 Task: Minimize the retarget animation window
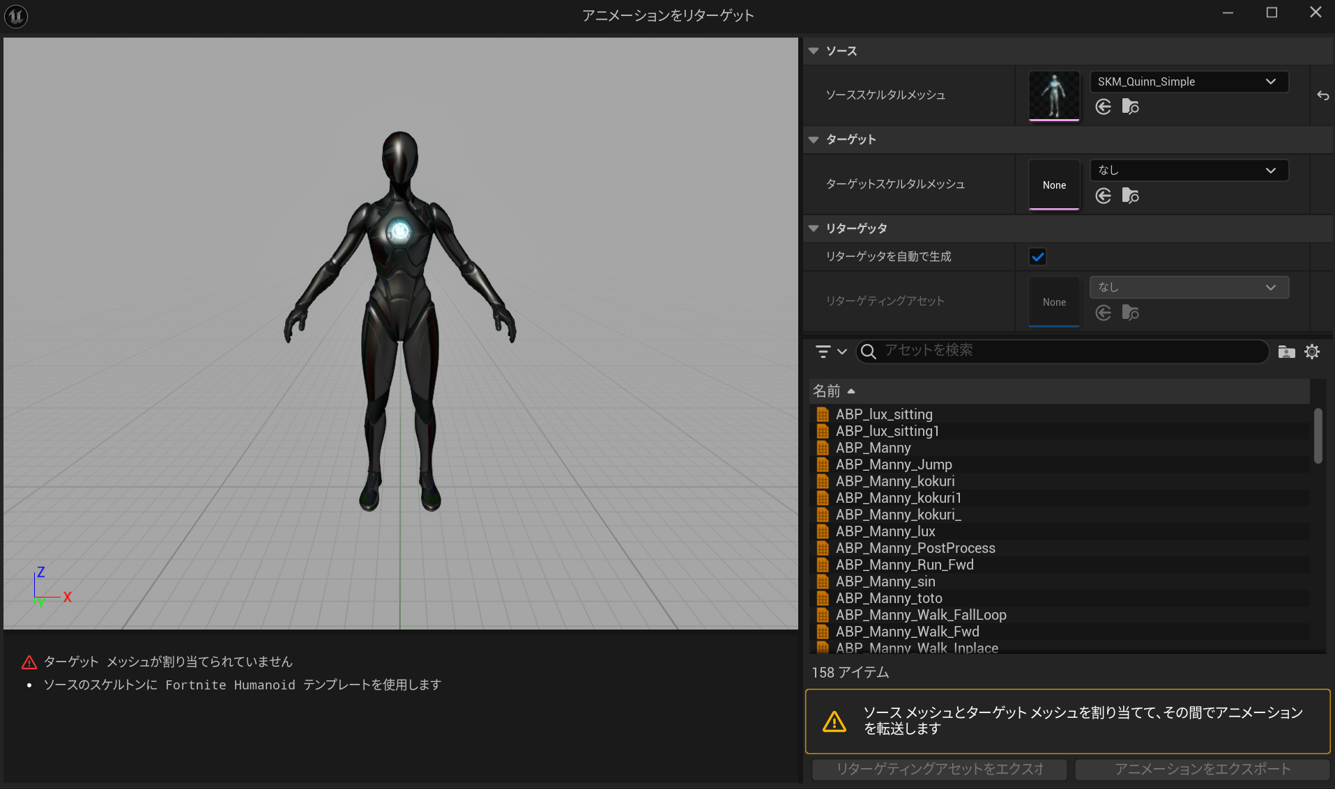pos(1228,13)
